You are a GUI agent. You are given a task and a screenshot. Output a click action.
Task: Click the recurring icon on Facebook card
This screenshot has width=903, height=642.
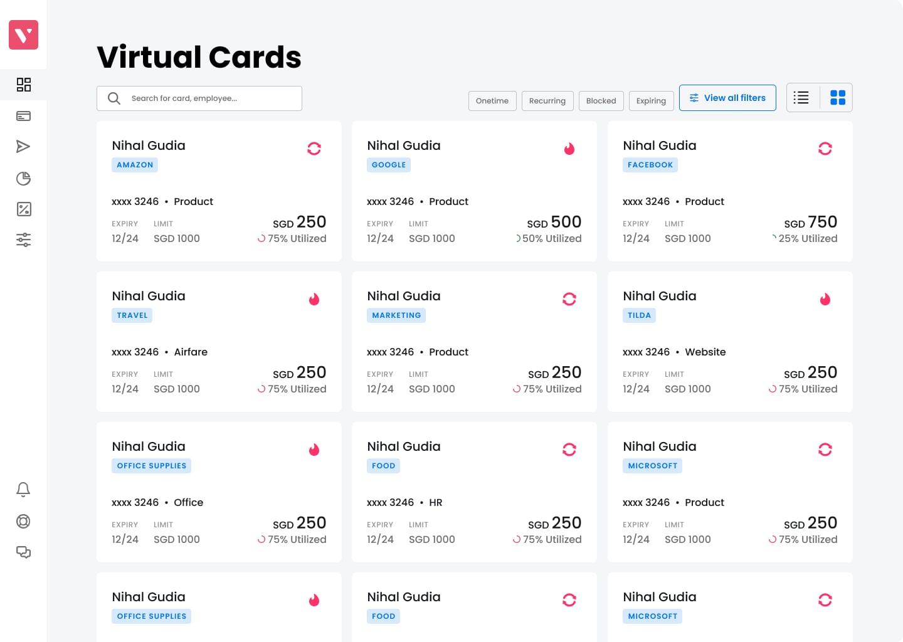(825, 149)
